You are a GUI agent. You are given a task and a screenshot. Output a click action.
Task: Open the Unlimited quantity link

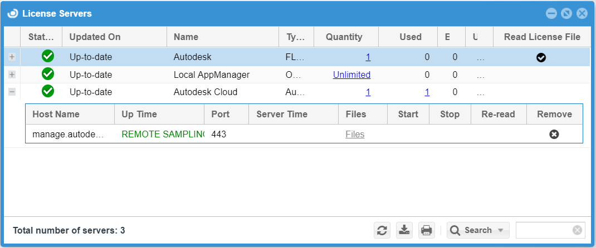tap(351, 75)
